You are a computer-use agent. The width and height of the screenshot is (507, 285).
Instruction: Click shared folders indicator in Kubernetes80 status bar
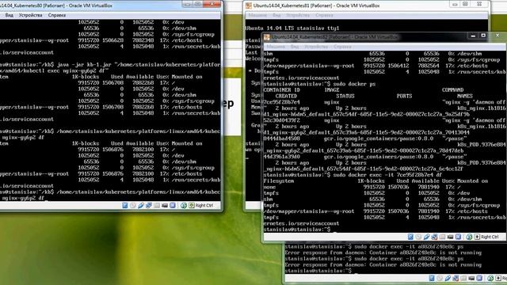point(157,205)
